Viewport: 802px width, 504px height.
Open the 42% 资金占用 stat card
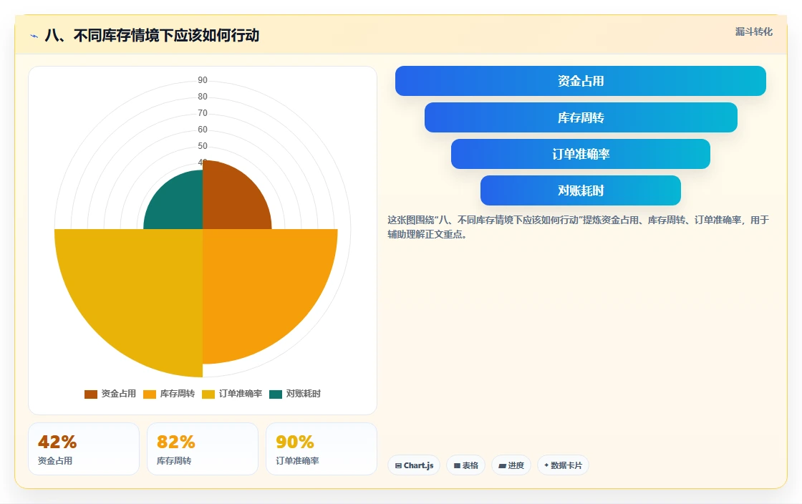tap(84, 449)
